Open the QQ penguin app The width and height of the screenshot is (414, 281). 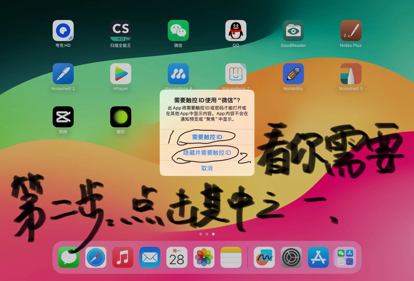(236, 30)
